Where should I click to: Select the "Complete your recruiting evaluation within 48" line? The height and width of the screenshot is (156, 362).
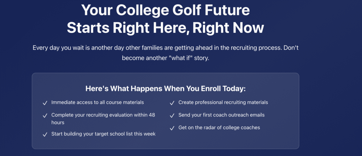point(103,115)
